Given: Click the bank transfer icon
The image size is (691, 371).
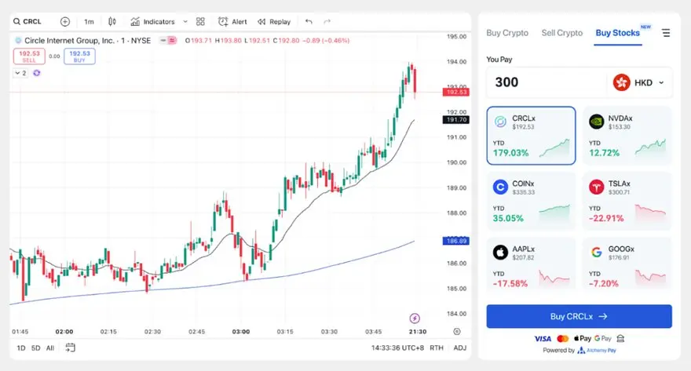Looking at the screenshot, I should click(x=620, y=338).
